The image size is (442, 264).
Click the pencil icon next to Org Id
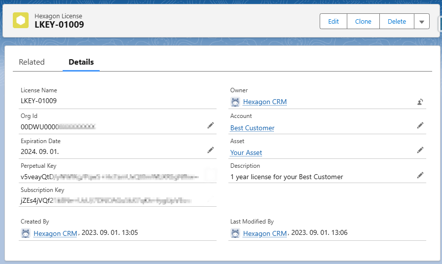(x=211, y=126)
